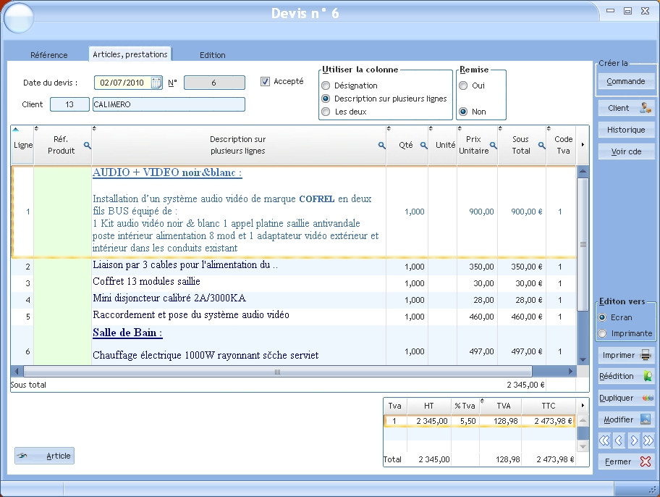The height and width of the screenshot is (497, 660).
Task: Jump to the last quote record
Action: (x=648, y=440)
